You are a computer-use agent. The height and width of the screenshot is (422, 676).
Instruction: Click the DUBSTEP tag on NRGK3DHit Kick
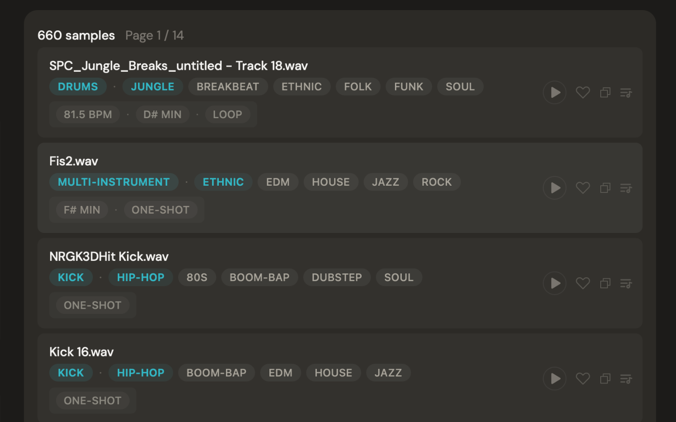point(337,278)
